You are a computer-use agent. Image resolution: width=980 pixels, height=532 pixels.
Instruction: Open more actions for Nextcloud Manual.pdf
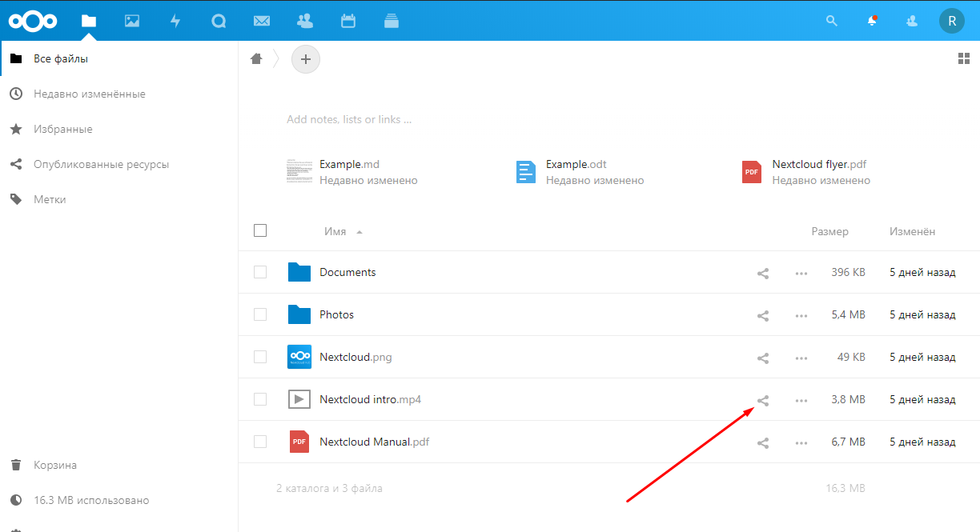(801, 442)
